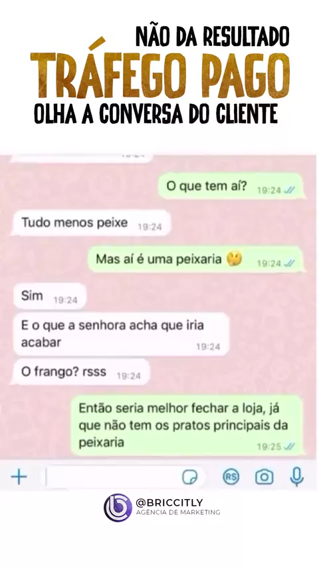Click the Briccitly purple logo
The height and width of the screenshot is (569, 319).
click(x=118, y=507)
